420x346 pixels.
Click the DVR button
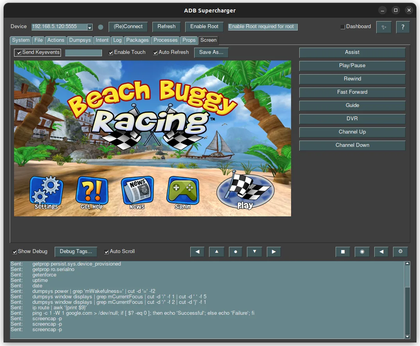(352, 119)
